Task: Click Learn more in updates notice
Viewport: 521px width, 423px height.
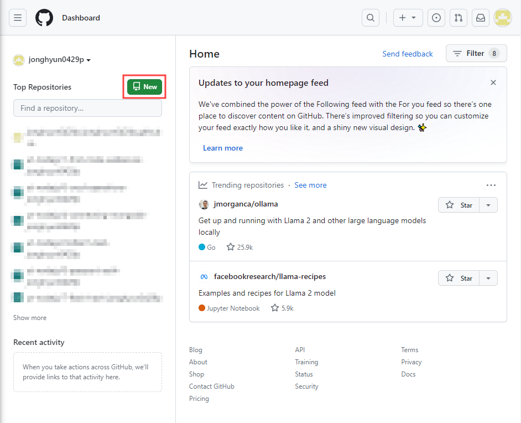Action: [x=223, y=148]
